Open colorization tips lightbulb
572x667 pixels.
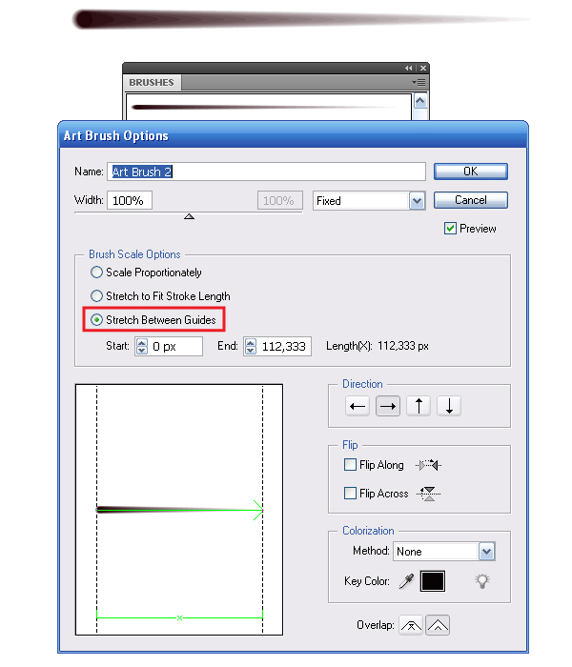482,581
